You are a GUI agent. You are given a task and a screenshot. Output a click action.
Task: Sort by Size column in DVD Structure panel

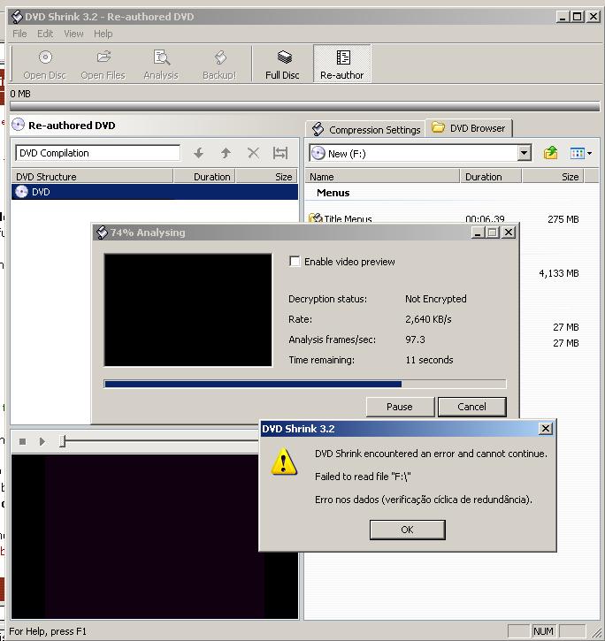[x=267, y=177]
